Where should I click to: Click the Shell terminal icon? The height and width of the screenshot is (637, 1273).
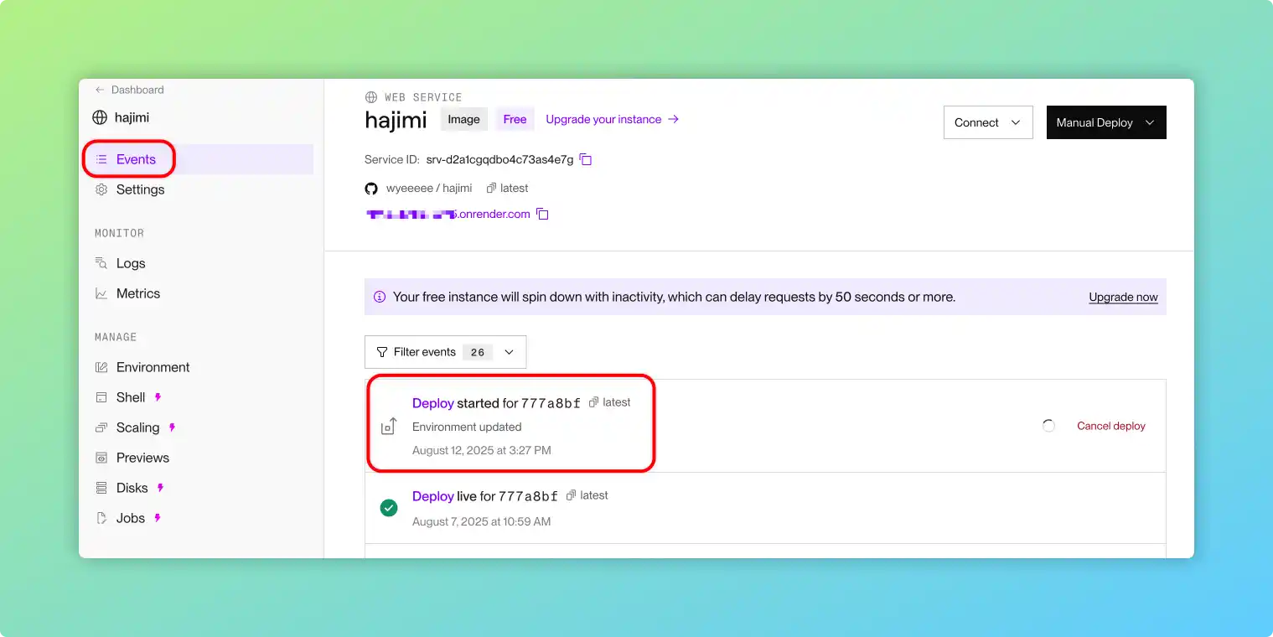point(101,397)
